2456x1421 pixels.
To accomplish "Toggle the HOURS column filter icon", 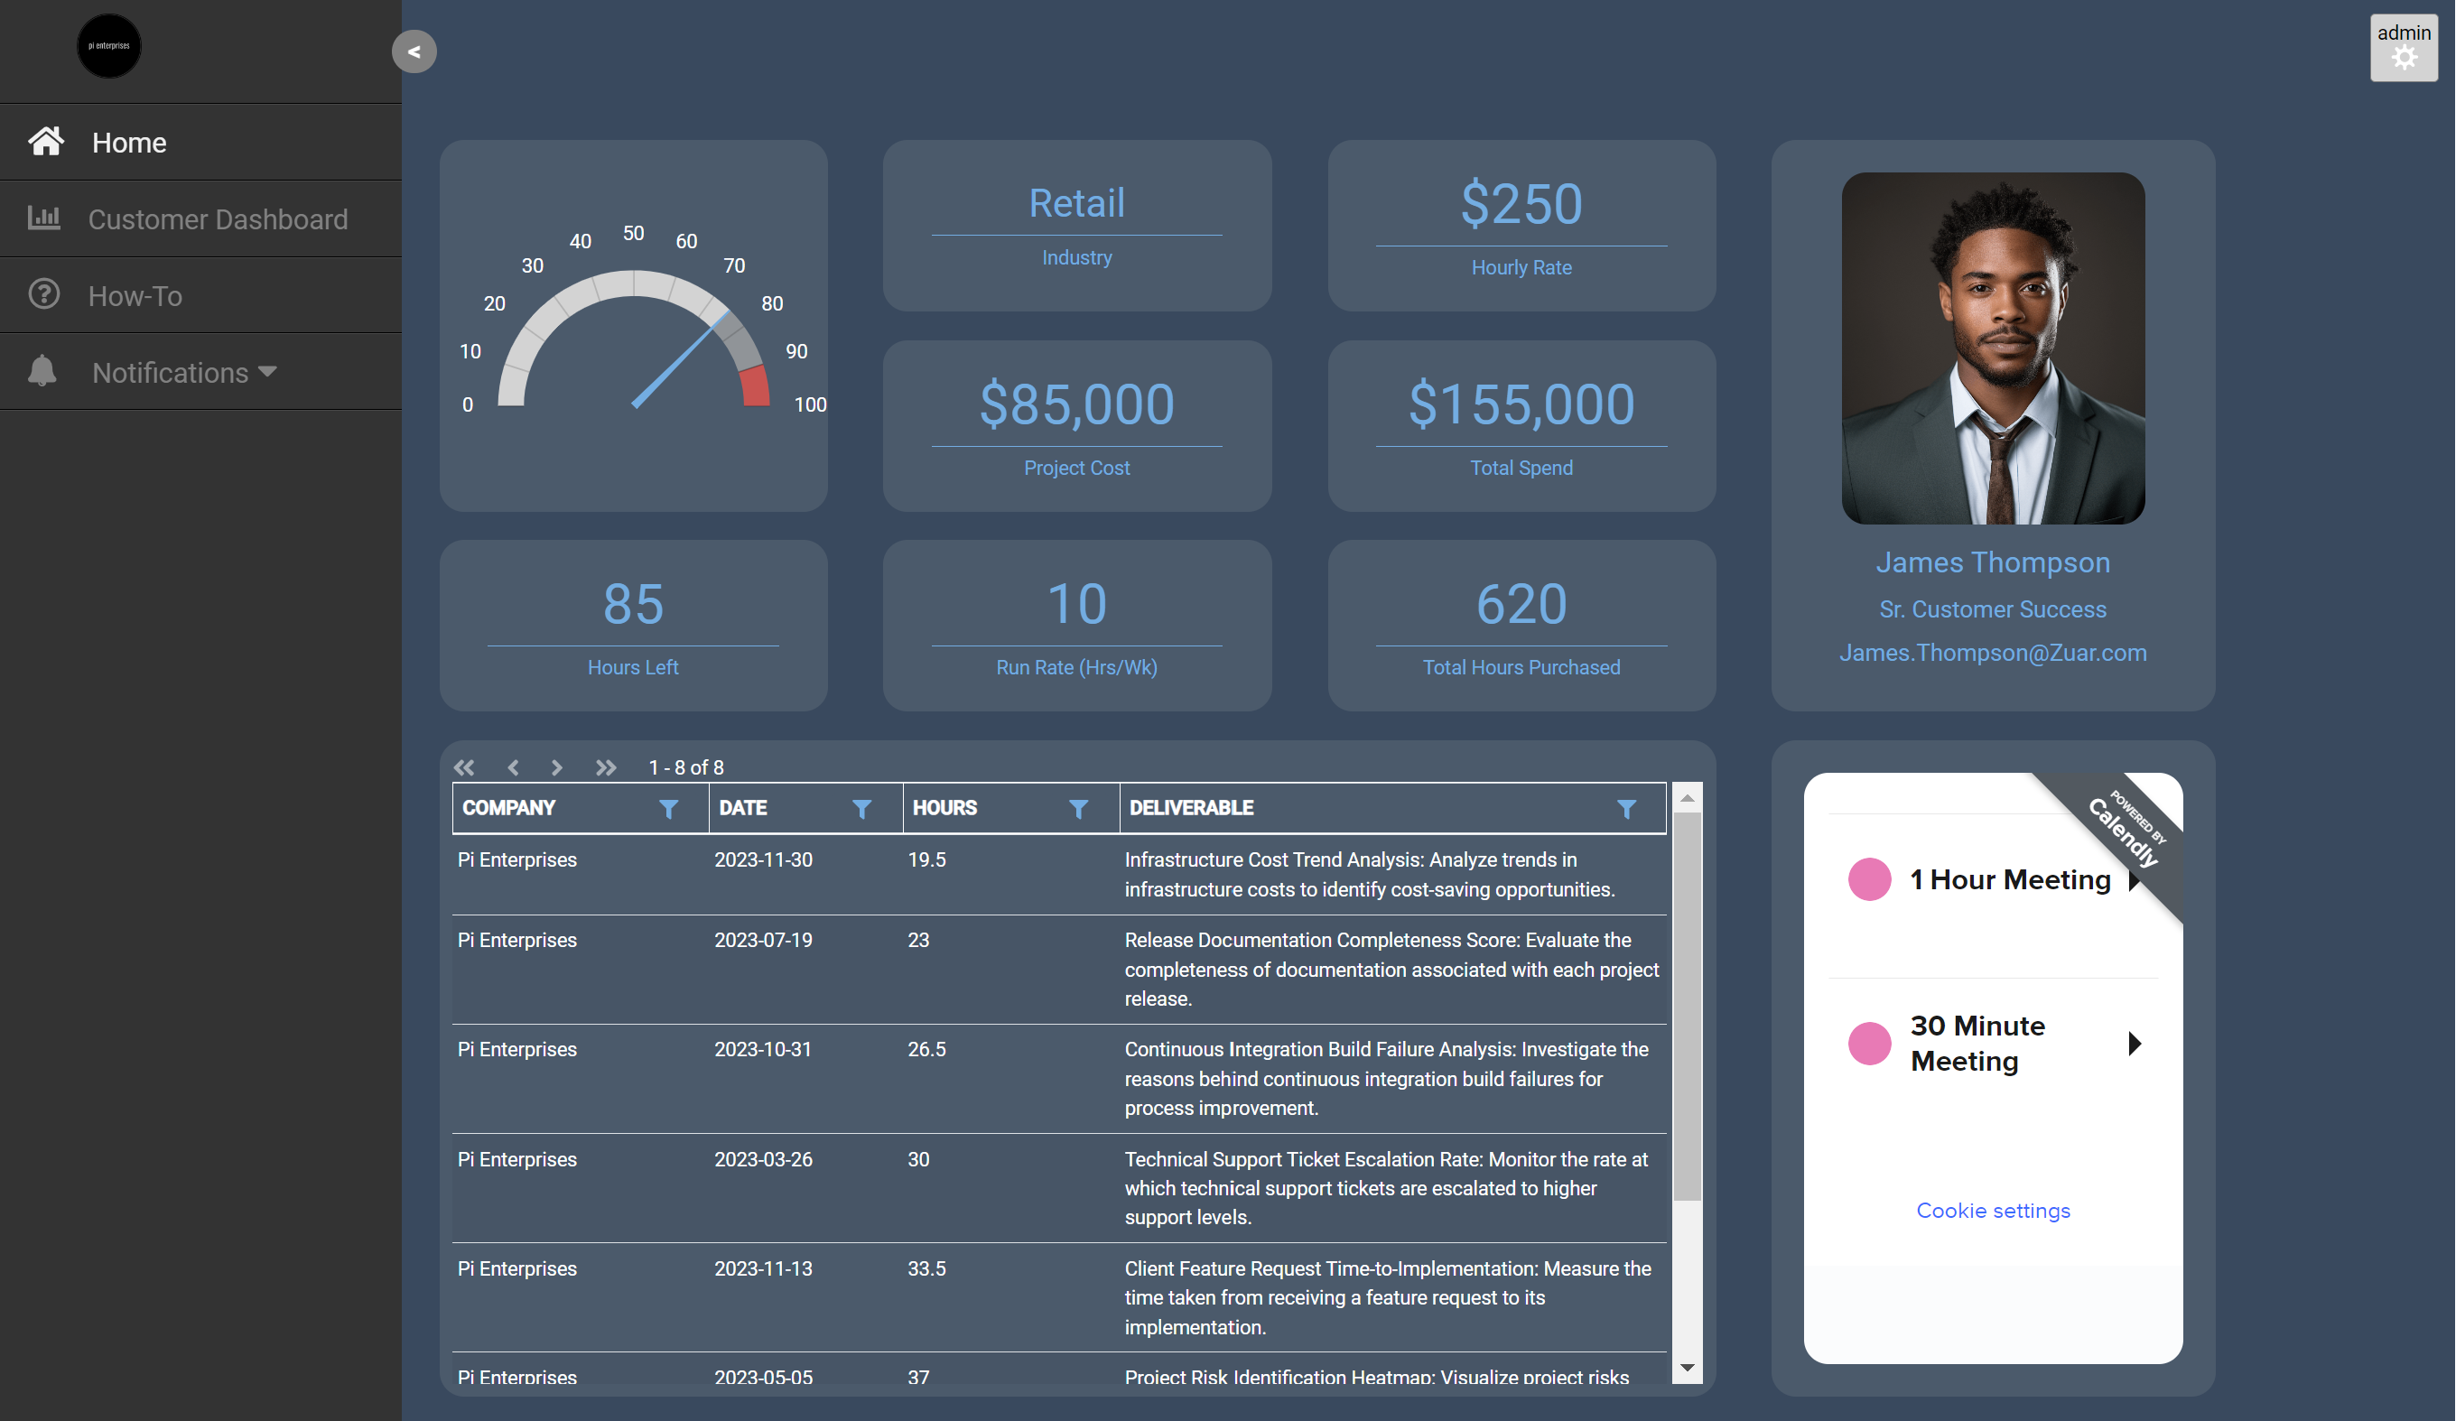I will (1077, 809).
